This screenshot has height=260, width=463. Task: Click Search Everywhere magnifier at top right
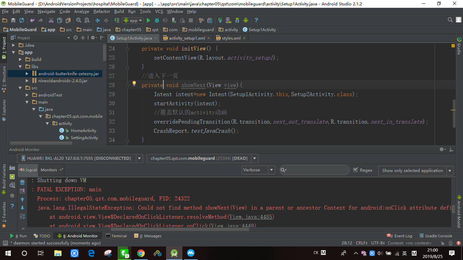click(450, 20)
